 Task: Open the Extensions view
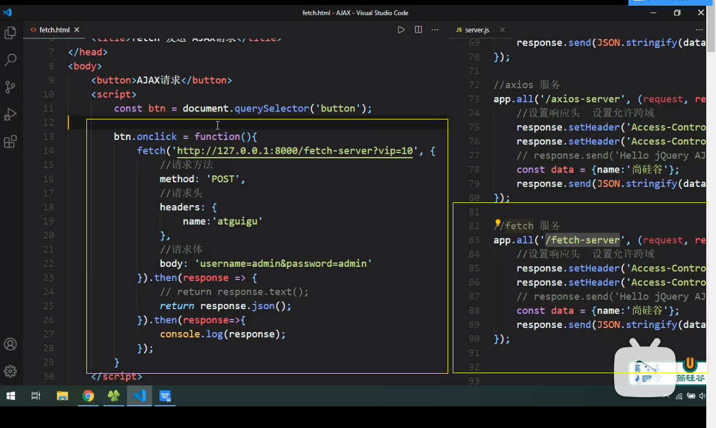pos(10,142)
